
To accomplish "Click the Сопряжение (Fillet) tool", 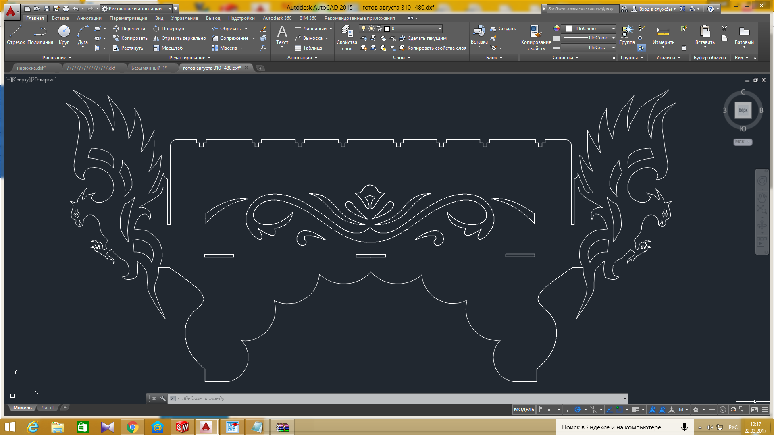I will 230,38.
